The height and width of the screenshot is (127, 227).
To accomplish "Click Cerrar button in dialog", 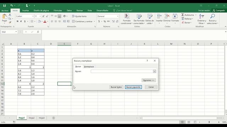I will (x=151, y=87).
